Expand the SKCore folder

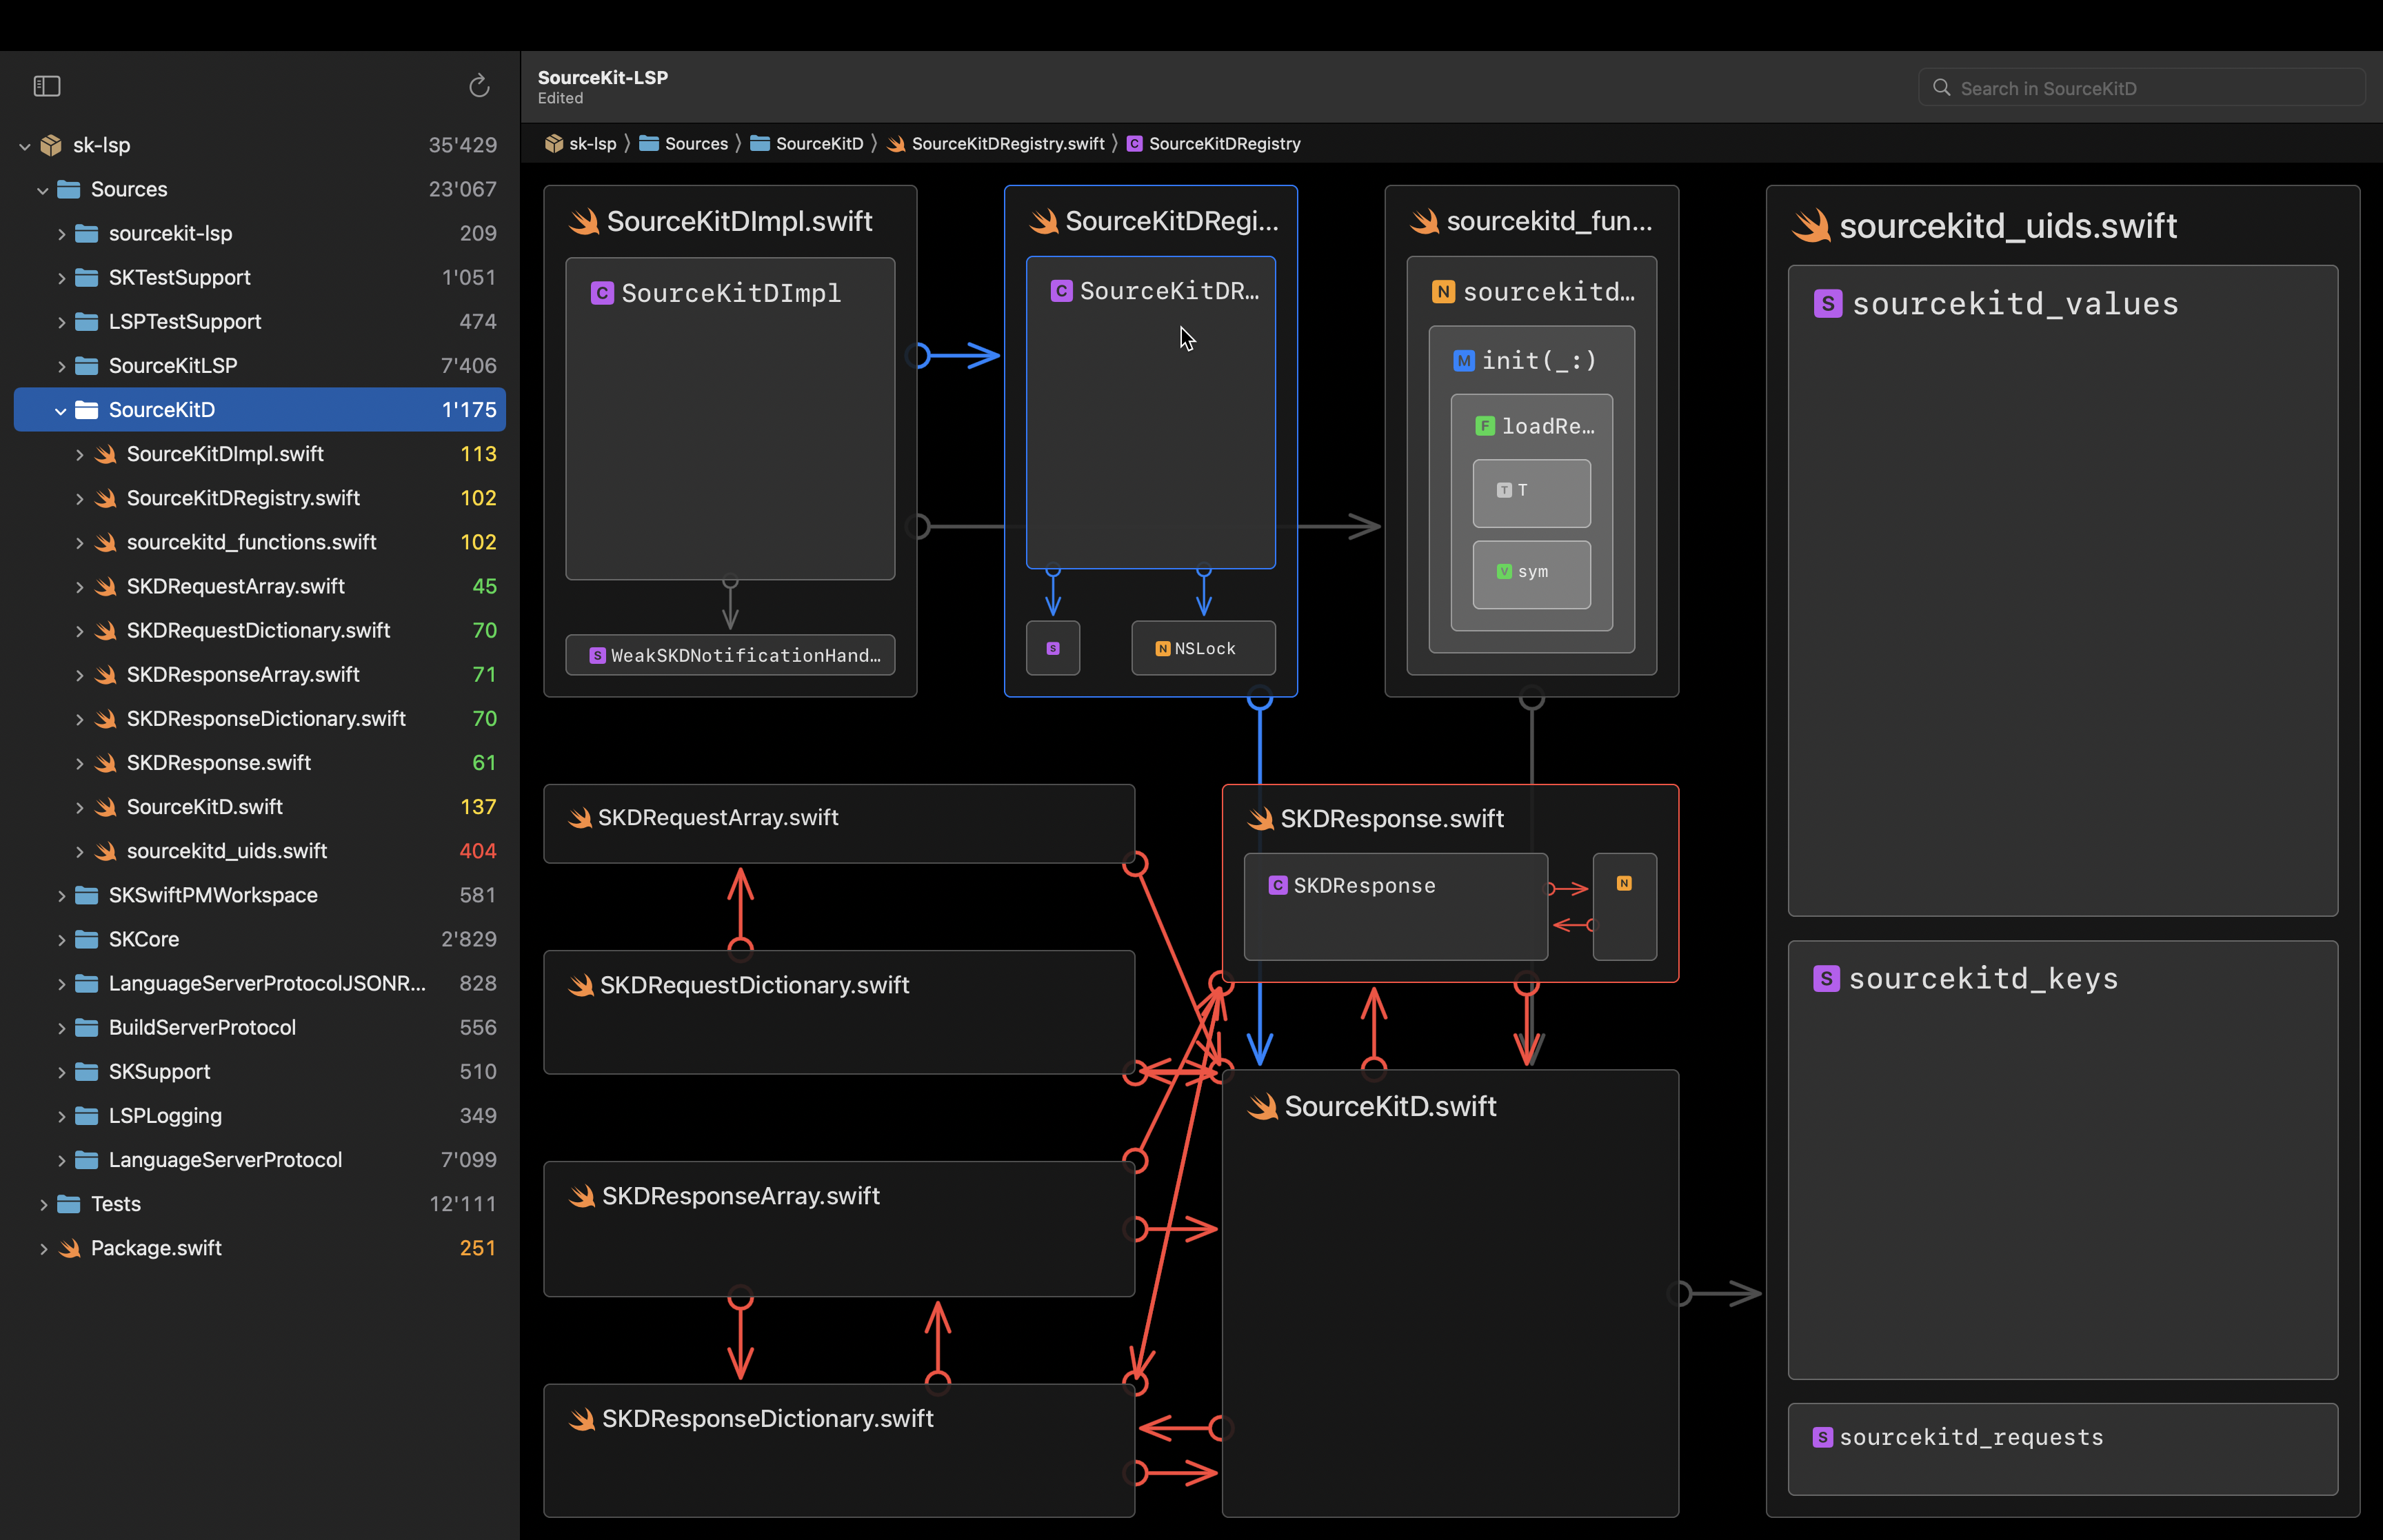click(x=61, y=940)
